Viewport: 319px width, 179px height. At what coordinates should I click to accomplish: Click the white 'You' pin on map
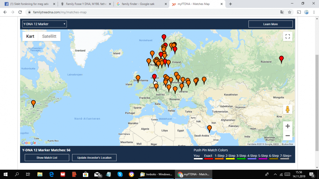155,83
